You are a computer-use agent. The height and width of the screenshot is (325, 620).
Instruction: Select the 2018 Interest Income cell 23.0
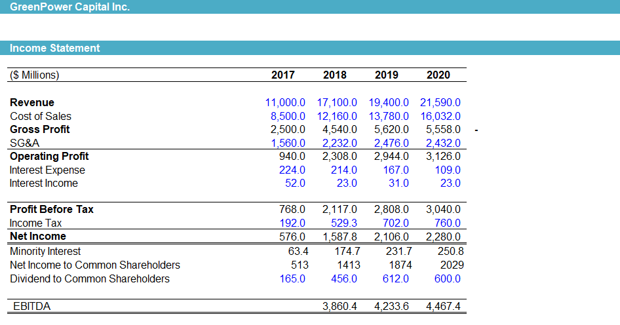(x=347, y=183)
